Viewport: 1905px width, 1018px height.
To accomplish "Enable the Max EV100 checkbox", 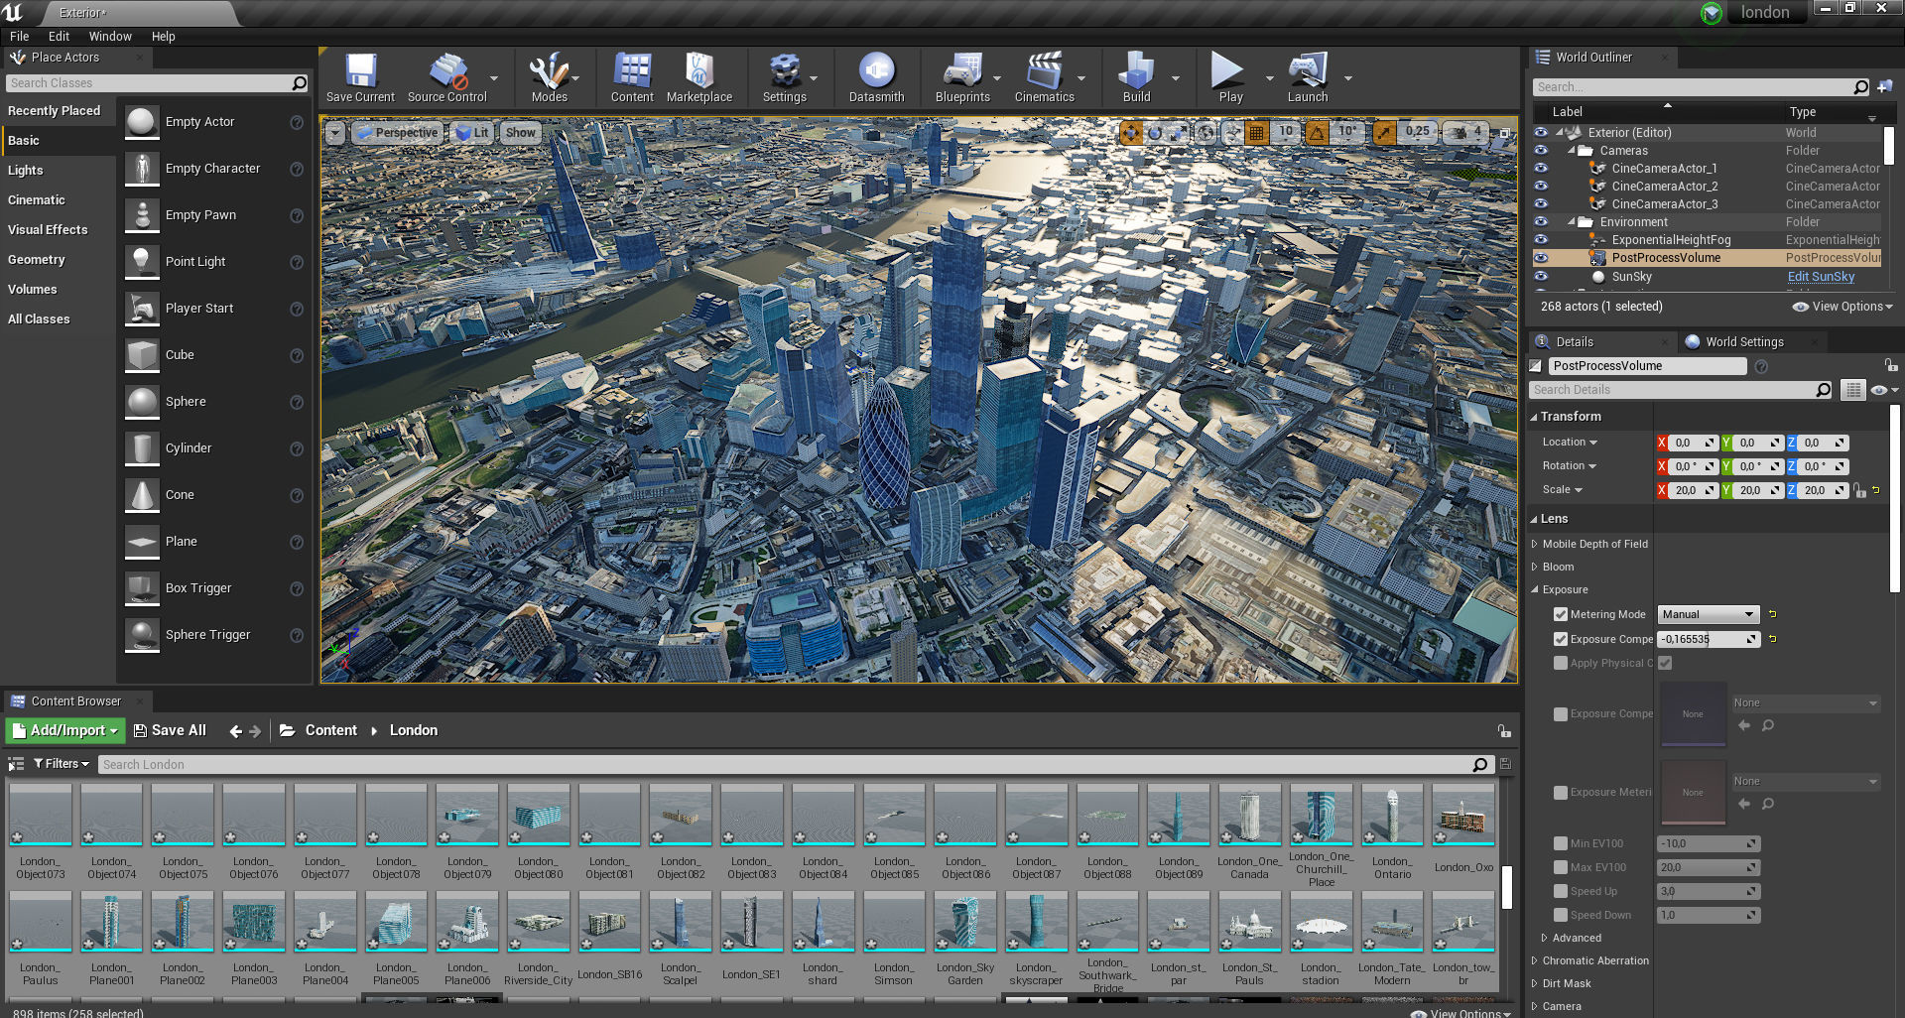I will [1561, 868].
